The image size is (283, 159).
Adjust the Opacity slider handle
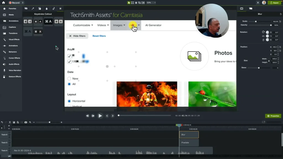tap(271, 25)
